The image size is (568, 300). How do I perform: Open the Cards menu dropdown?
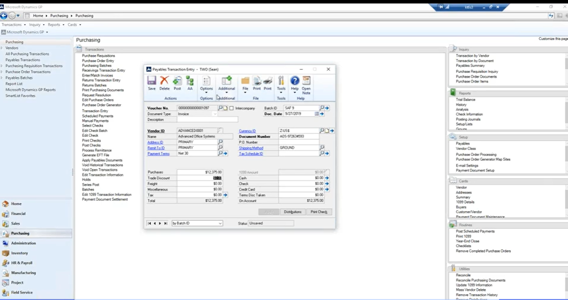[74, 24]
